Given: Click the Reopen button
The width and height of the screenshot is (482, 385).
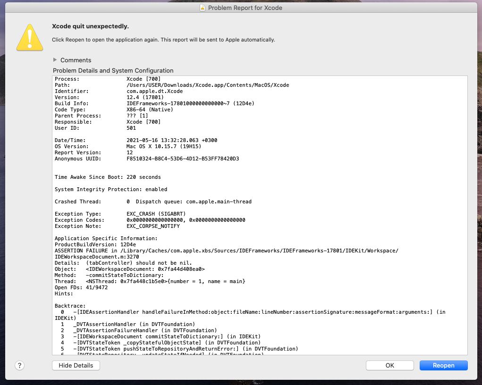Looking at the screenshot, I should (x=443, y=365).
